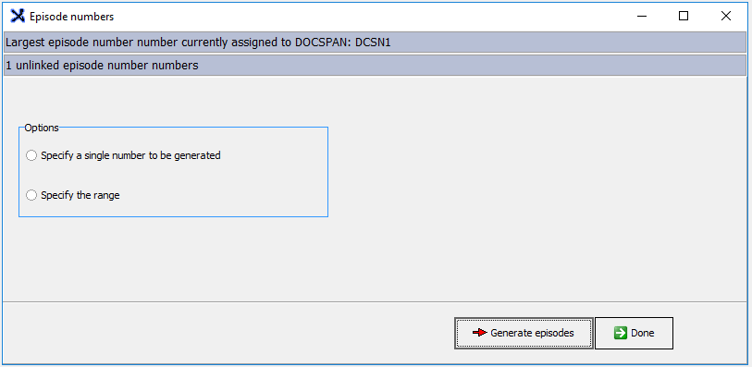Click the red arrow icon on Generate episodes
The image size is (752, 367).
(x=479, y=333)
